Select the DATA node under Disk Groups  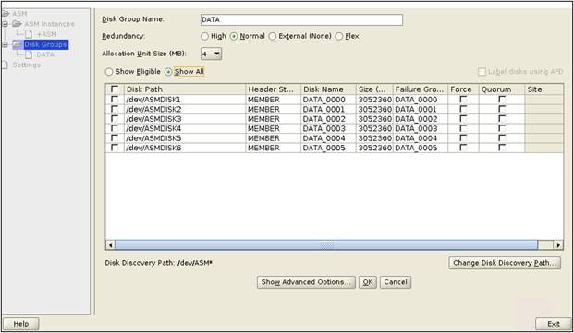[45, 54]
